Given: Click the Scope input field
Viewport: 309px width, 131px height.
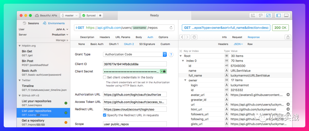Looking at the screenshot, I should pyautogui.click(x=135, y=124).
